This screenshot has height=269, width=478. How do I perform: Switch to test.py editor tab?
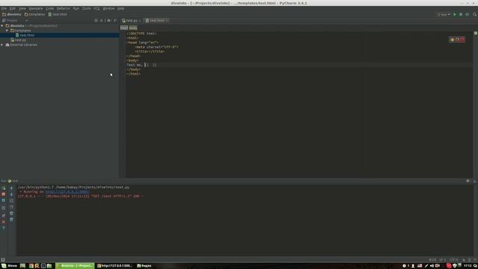tap(131, 20)
